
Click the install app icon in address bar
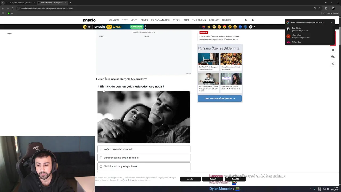[x=315, y=8]
